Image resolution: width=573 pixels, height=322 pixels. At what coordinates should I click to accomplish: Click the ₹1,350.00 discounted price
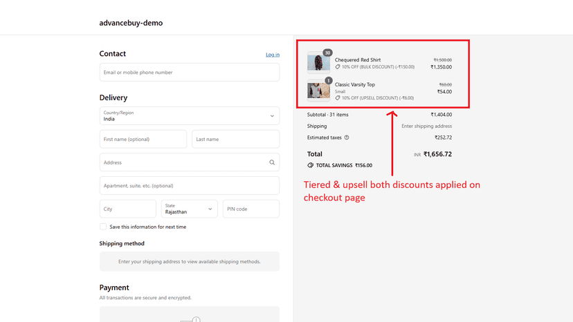(x=441, y=67)
